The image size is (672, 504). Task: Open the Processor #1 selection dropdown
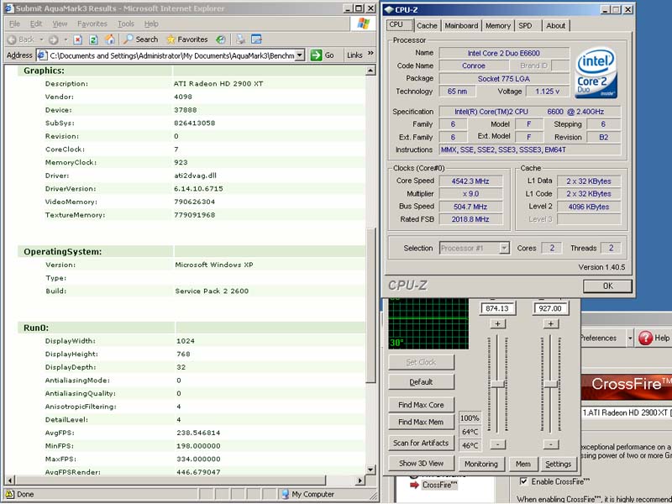coord(505,248)
